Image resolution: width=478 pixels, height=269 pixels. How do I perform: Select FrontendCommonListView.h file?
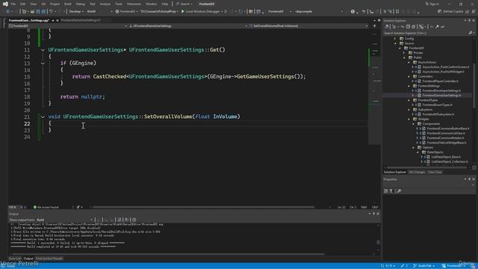[x=446, y=133]
